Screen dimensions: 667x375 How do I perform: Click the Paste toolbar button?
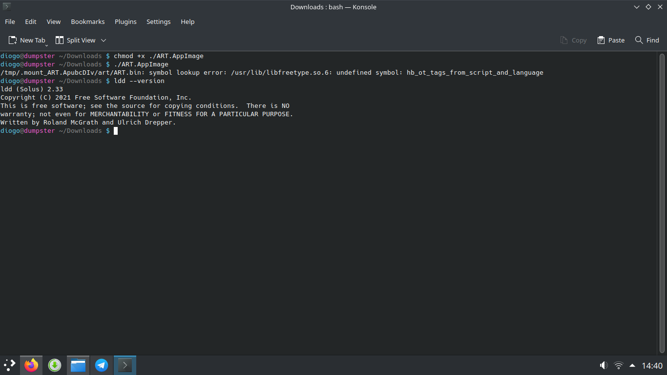(611, 40)
